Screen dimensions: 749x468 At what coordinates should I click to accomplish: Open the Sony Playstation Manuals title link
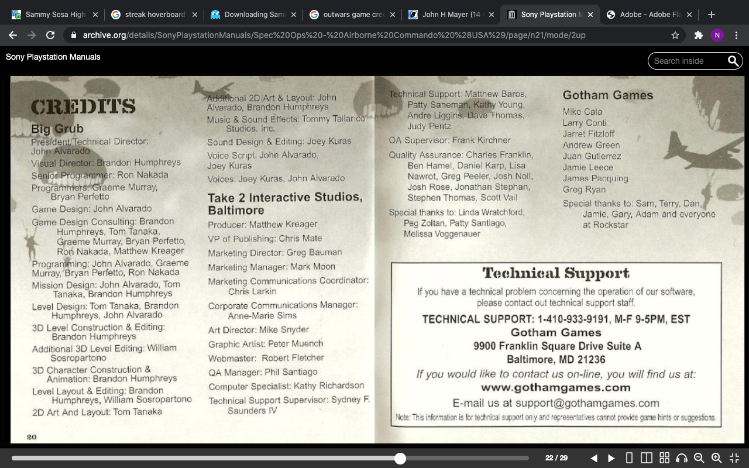pos(53,57)
